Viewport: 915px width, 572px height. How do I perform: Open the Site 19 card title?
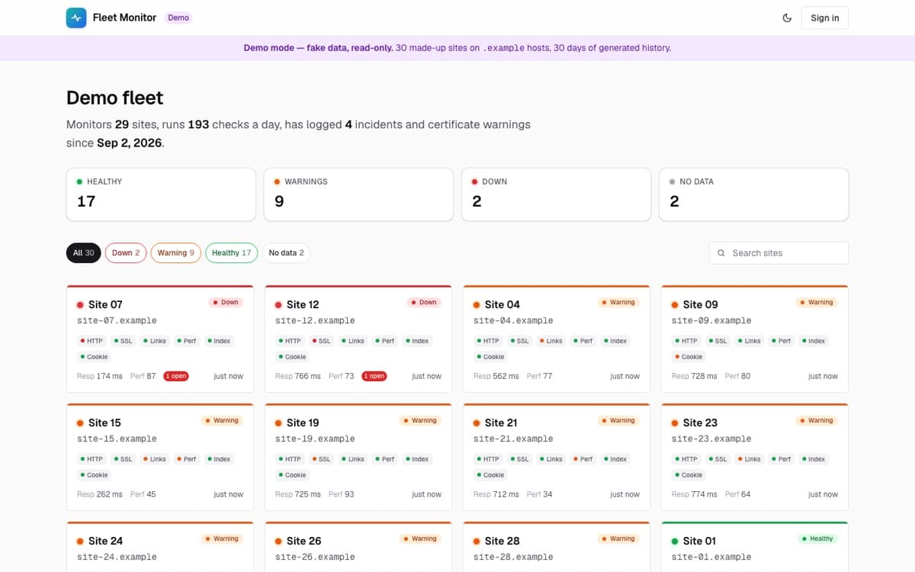pos(303,423)
